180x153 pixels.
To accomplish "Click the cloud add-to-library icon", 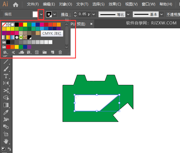I will point(21,52).
